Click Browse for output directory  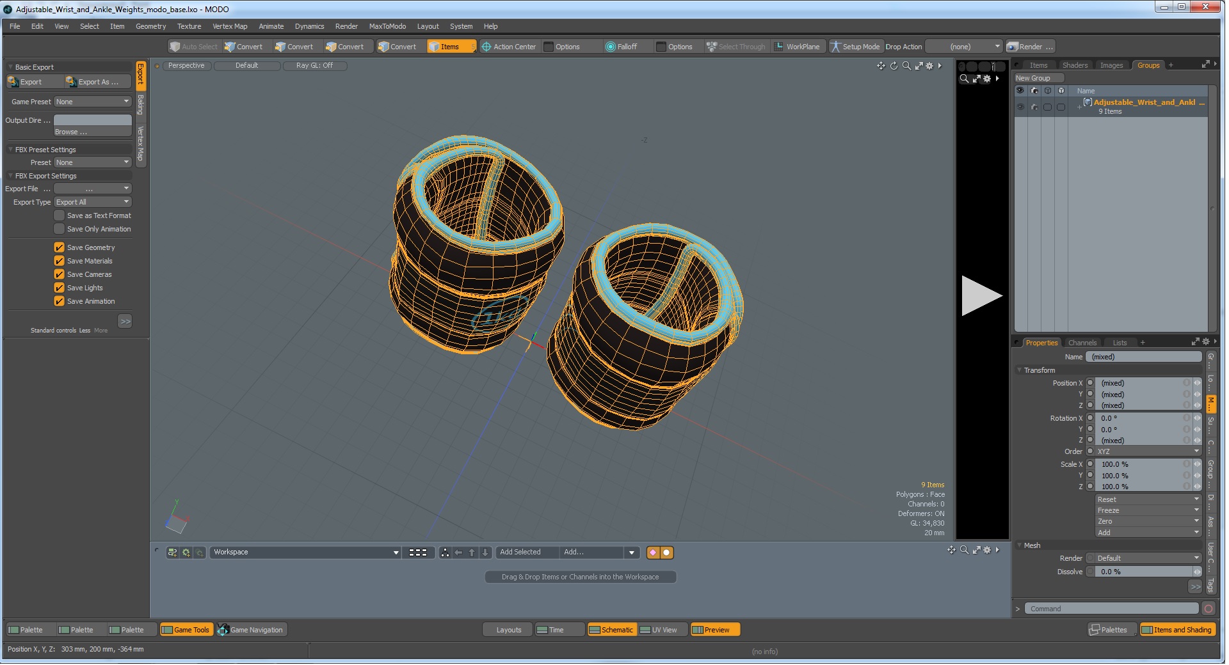93,132
